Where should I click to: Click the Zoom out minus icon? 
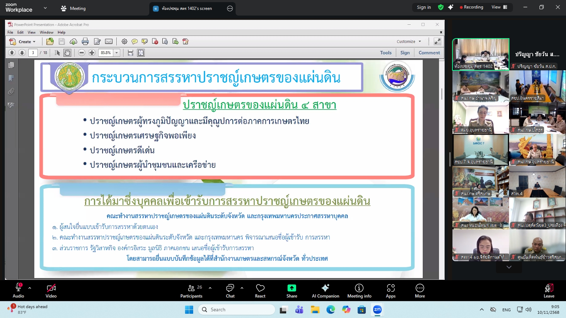pyautogui.click(x=82, y=53)
